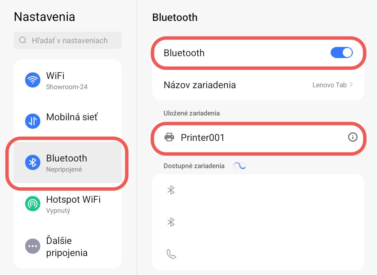This screenshot has height=275, width=377.
Task: Click the WiFi icon in sidebar
Action: pos(33,80)
